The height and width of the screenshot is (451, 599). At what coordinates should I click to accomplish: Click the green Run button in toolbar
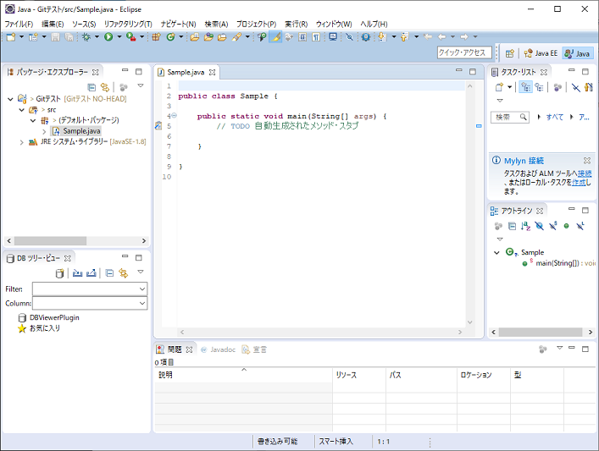[108, 37]
